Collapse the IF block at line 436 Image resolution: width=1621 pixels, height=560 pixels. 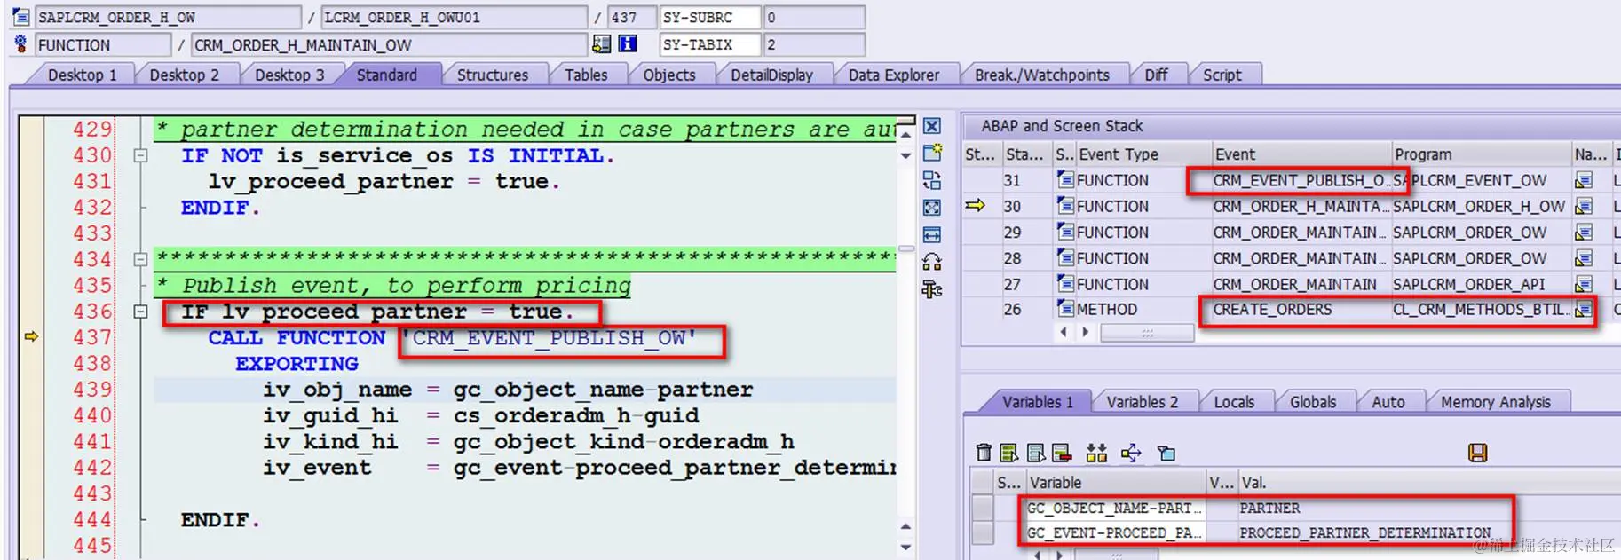140,312
